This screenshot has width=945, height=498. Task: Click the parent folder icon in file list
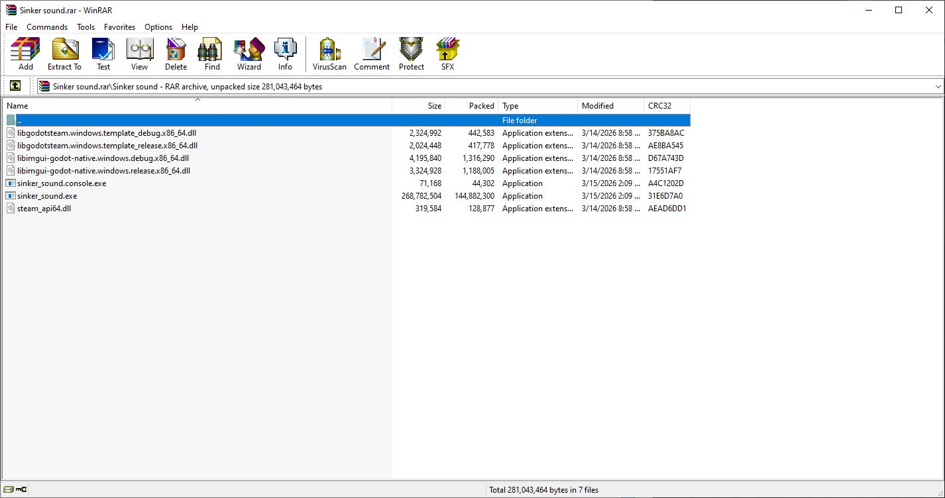[11, 121]
